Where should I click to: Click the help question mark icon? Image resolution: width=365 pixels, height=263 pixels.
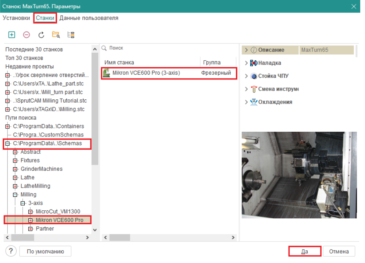tap(11, 251)
